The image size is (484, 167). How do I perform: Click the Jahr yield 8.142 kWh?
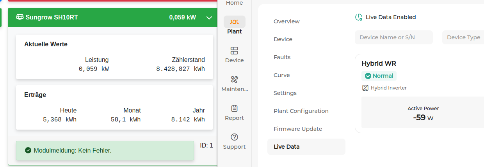click(188, 120)
